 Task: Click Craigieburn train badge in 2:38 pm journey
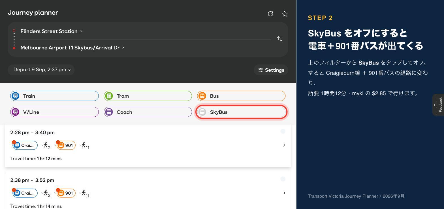(x=25, y=193)
